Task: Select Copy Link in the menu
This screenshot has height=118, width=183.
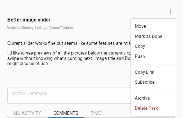Action: (x=144, y=72)
